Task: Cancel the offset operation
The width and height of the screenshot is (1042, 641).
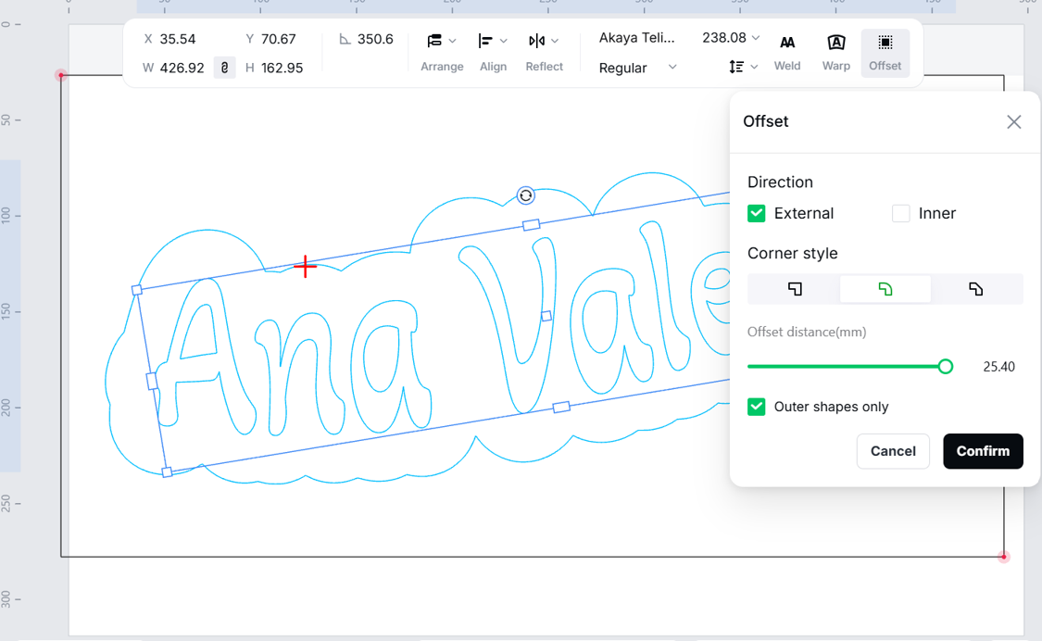Action: click(893, 451)
